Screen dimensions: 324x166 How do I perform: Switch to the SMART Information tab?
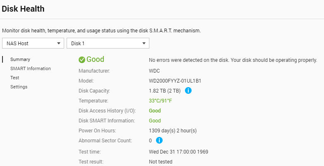click(31, 68)
